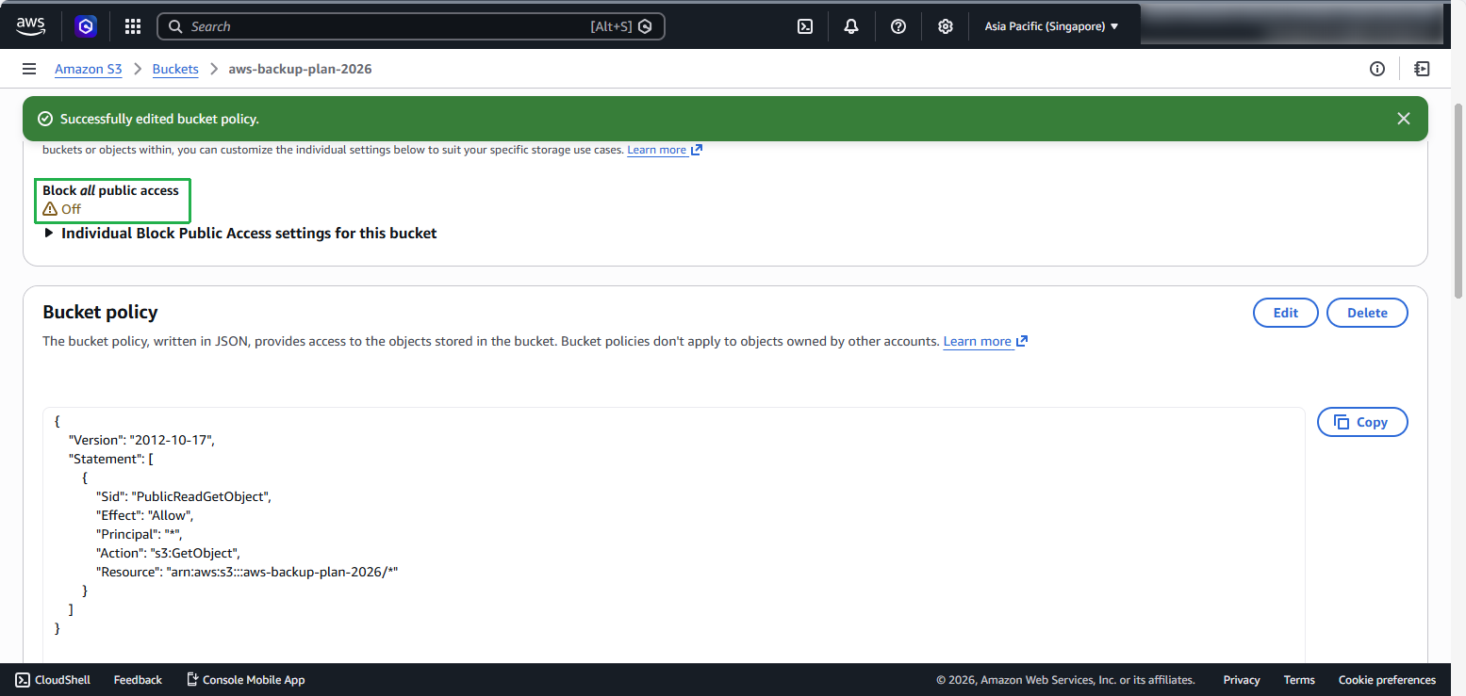Go to Amazon S3 breadcrumb
Image resolution: width=1466 pixels, height=696 pixels.
coord(89,69)
